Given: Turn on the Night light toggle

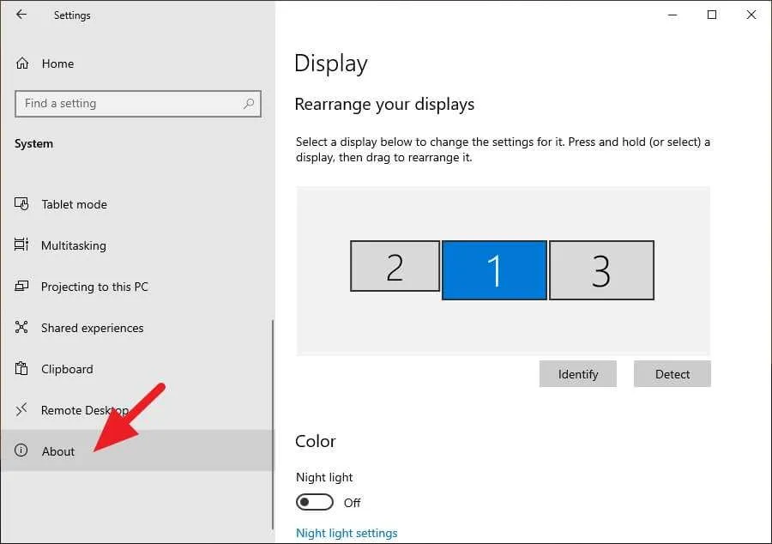Looking at the screenshot, I should click(315, 502).
